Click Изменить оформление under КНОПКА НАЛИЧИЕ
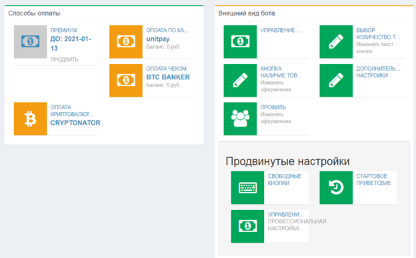The height and width of the screenshot is (258, 416). [275, 86]
